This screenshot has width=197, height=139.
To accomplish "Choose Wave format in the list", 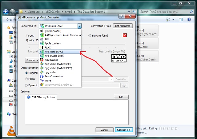I will 60,80.
